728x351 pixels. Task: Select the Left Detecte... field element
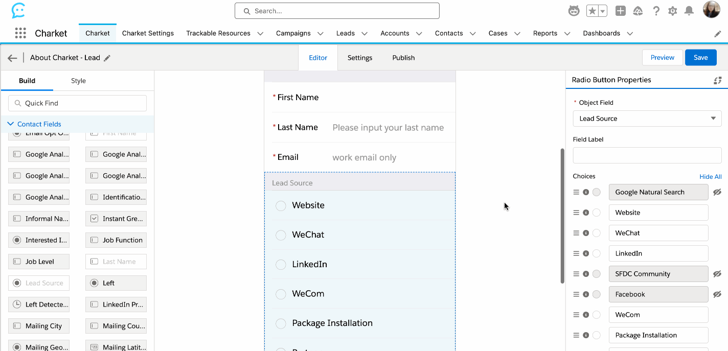pos(39,305)
